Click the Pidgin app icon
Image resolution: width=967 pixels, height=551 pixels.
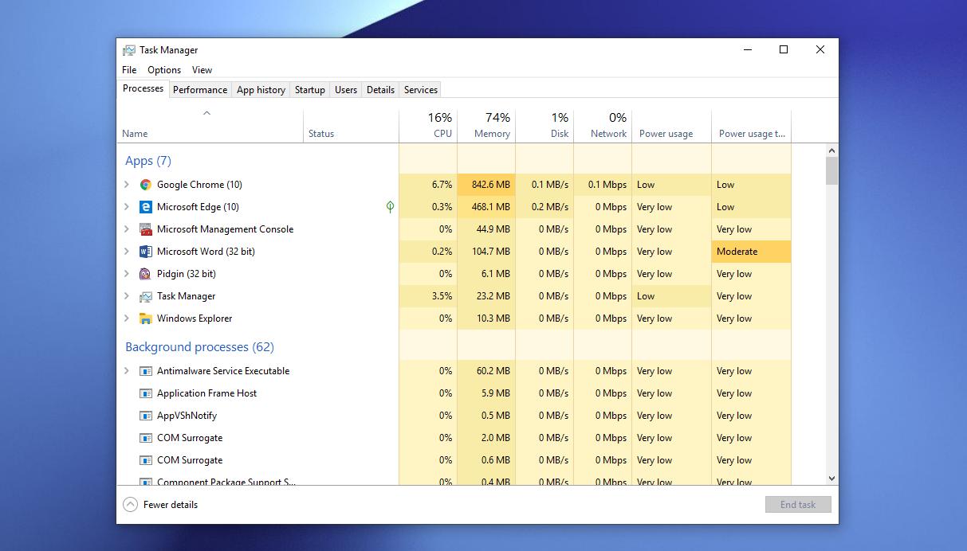click(146, 274)
